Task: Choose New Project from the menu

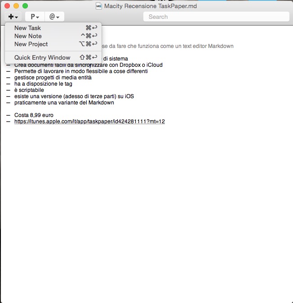Action: point(53,44)
